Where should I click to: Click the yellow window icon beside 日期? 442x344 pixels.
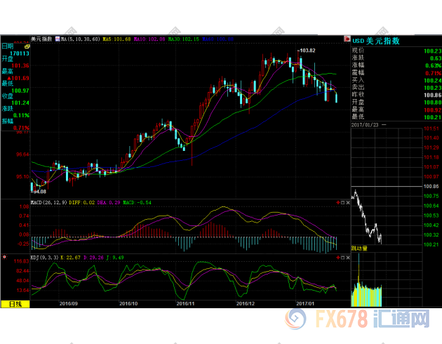pos(27,46)
